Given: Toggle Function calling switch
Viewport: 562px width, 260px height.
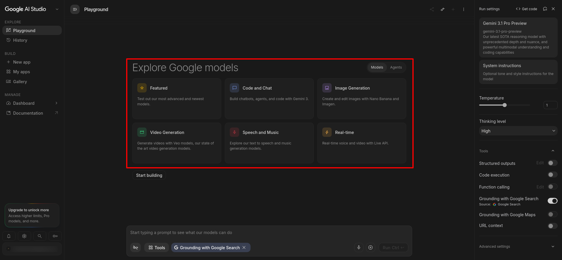Looking at the screenshot, I should point(553,186).
